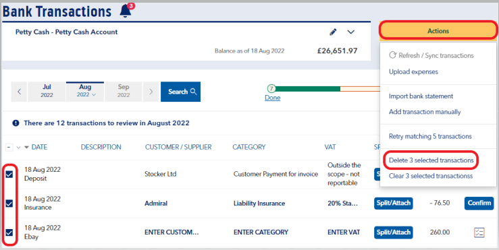The width and height of the screenshot is (499, 250).
Task: Open the selection options chevron beside header checkbox
Action: pyautogui.click(x=18, y=148)
